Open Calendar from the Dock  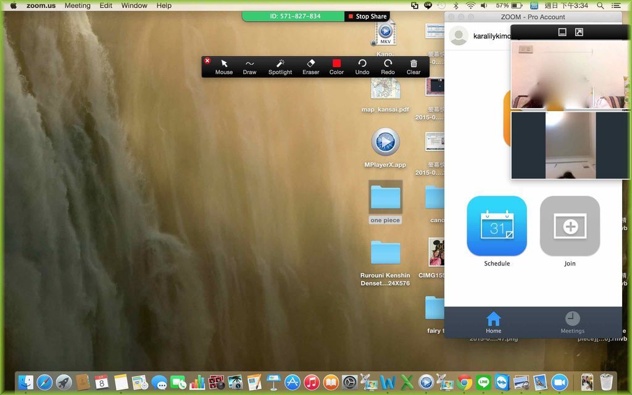[102, 381]
